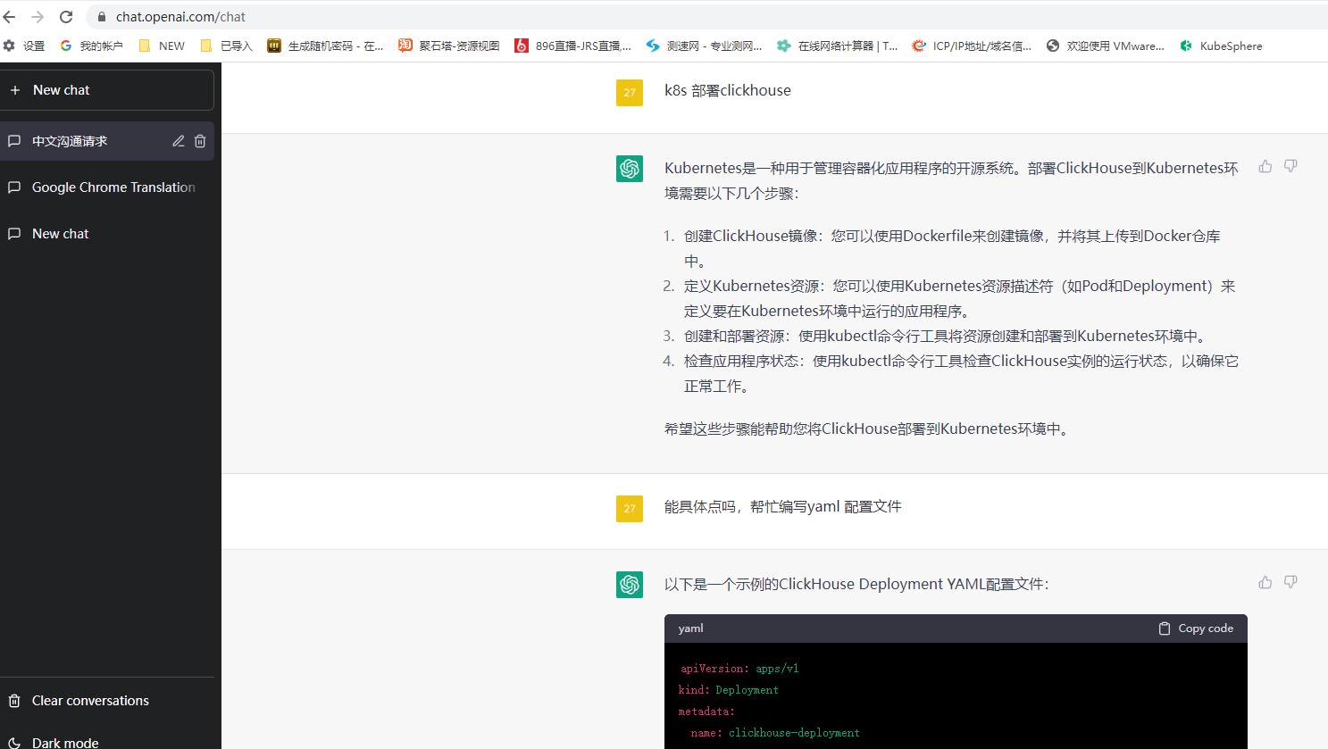1328x749 pixels.
Task: Open the 已导入 bookmarks folder
Action: (x=227, y=46)
